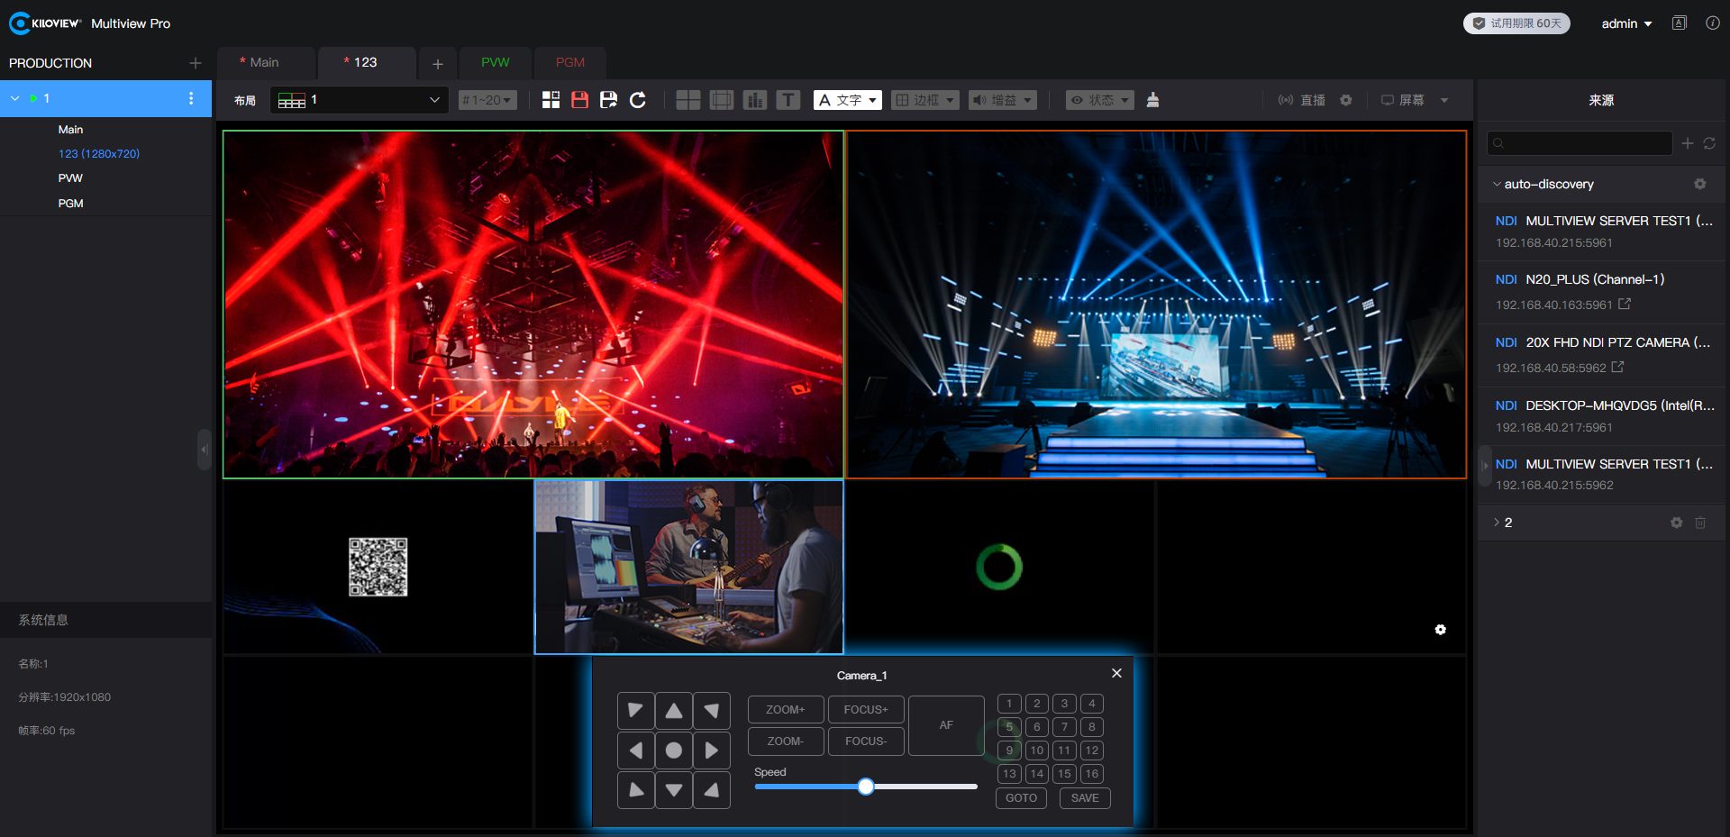
Task: Click the PTZ home center button
Action: click(x=673, y=751)
